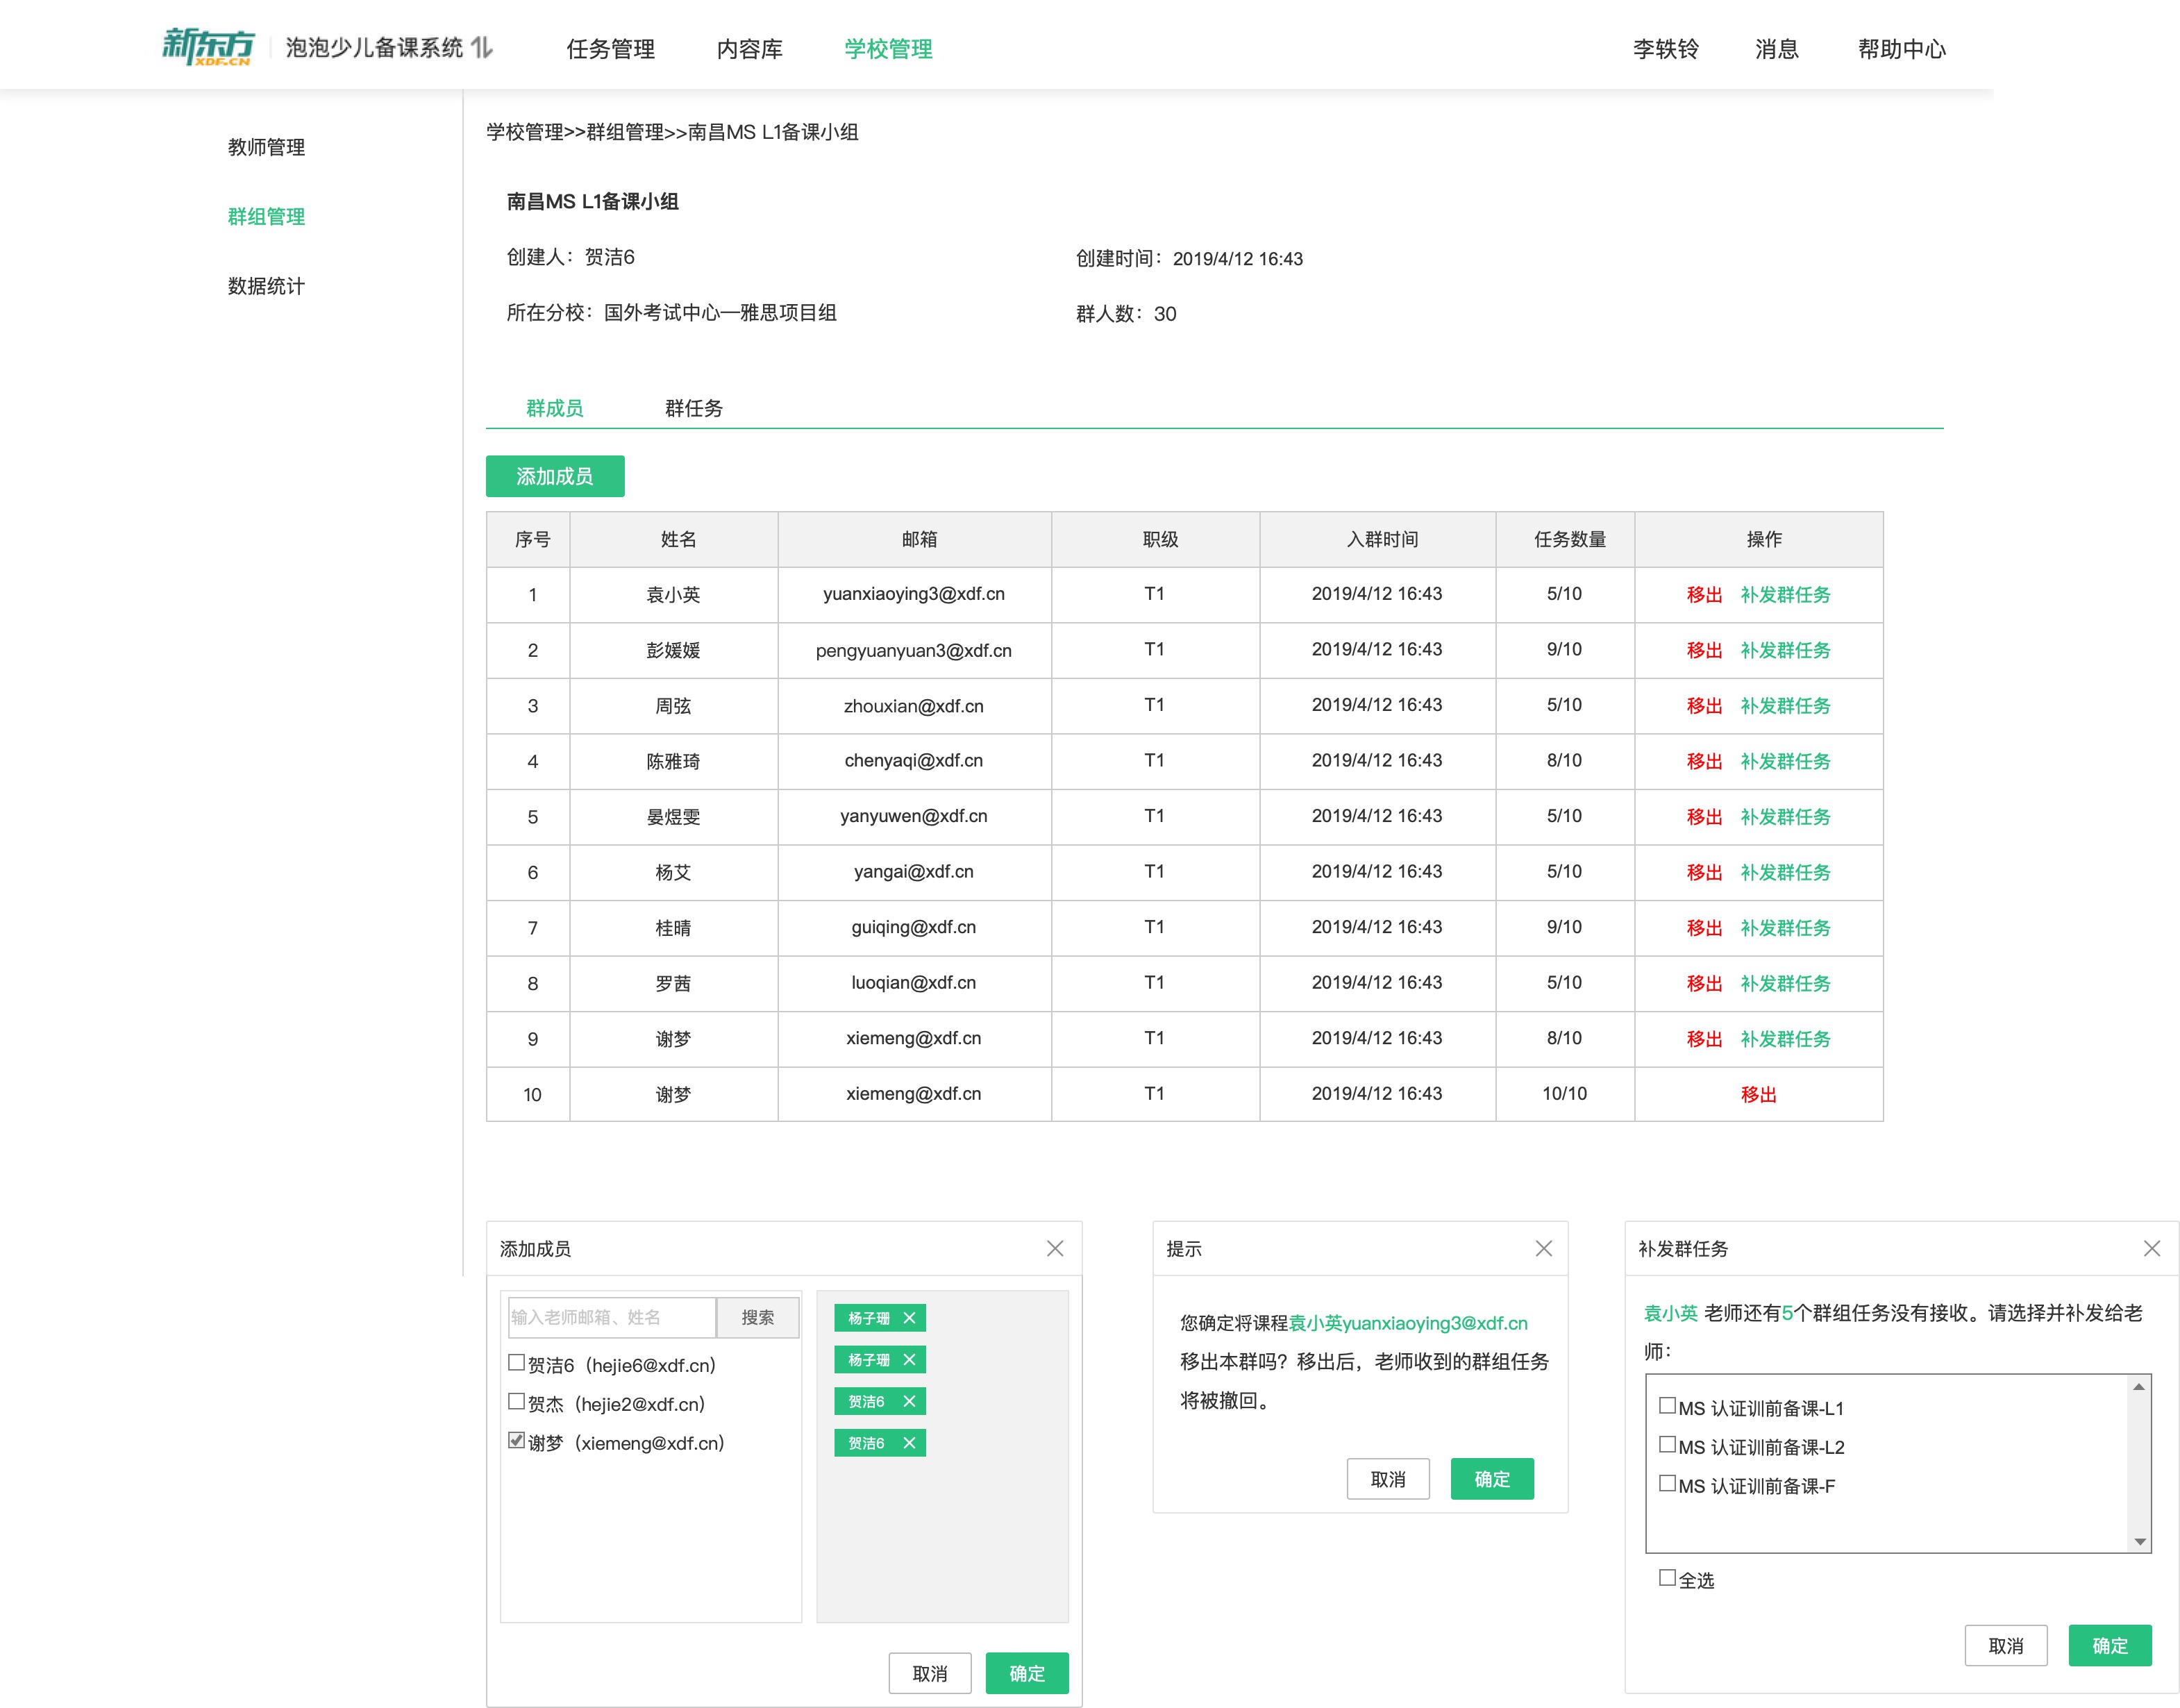Click 移出 for 晏煜雯
Viewport: 2180px width, 1708px height.
click(x=1704, y=817)
